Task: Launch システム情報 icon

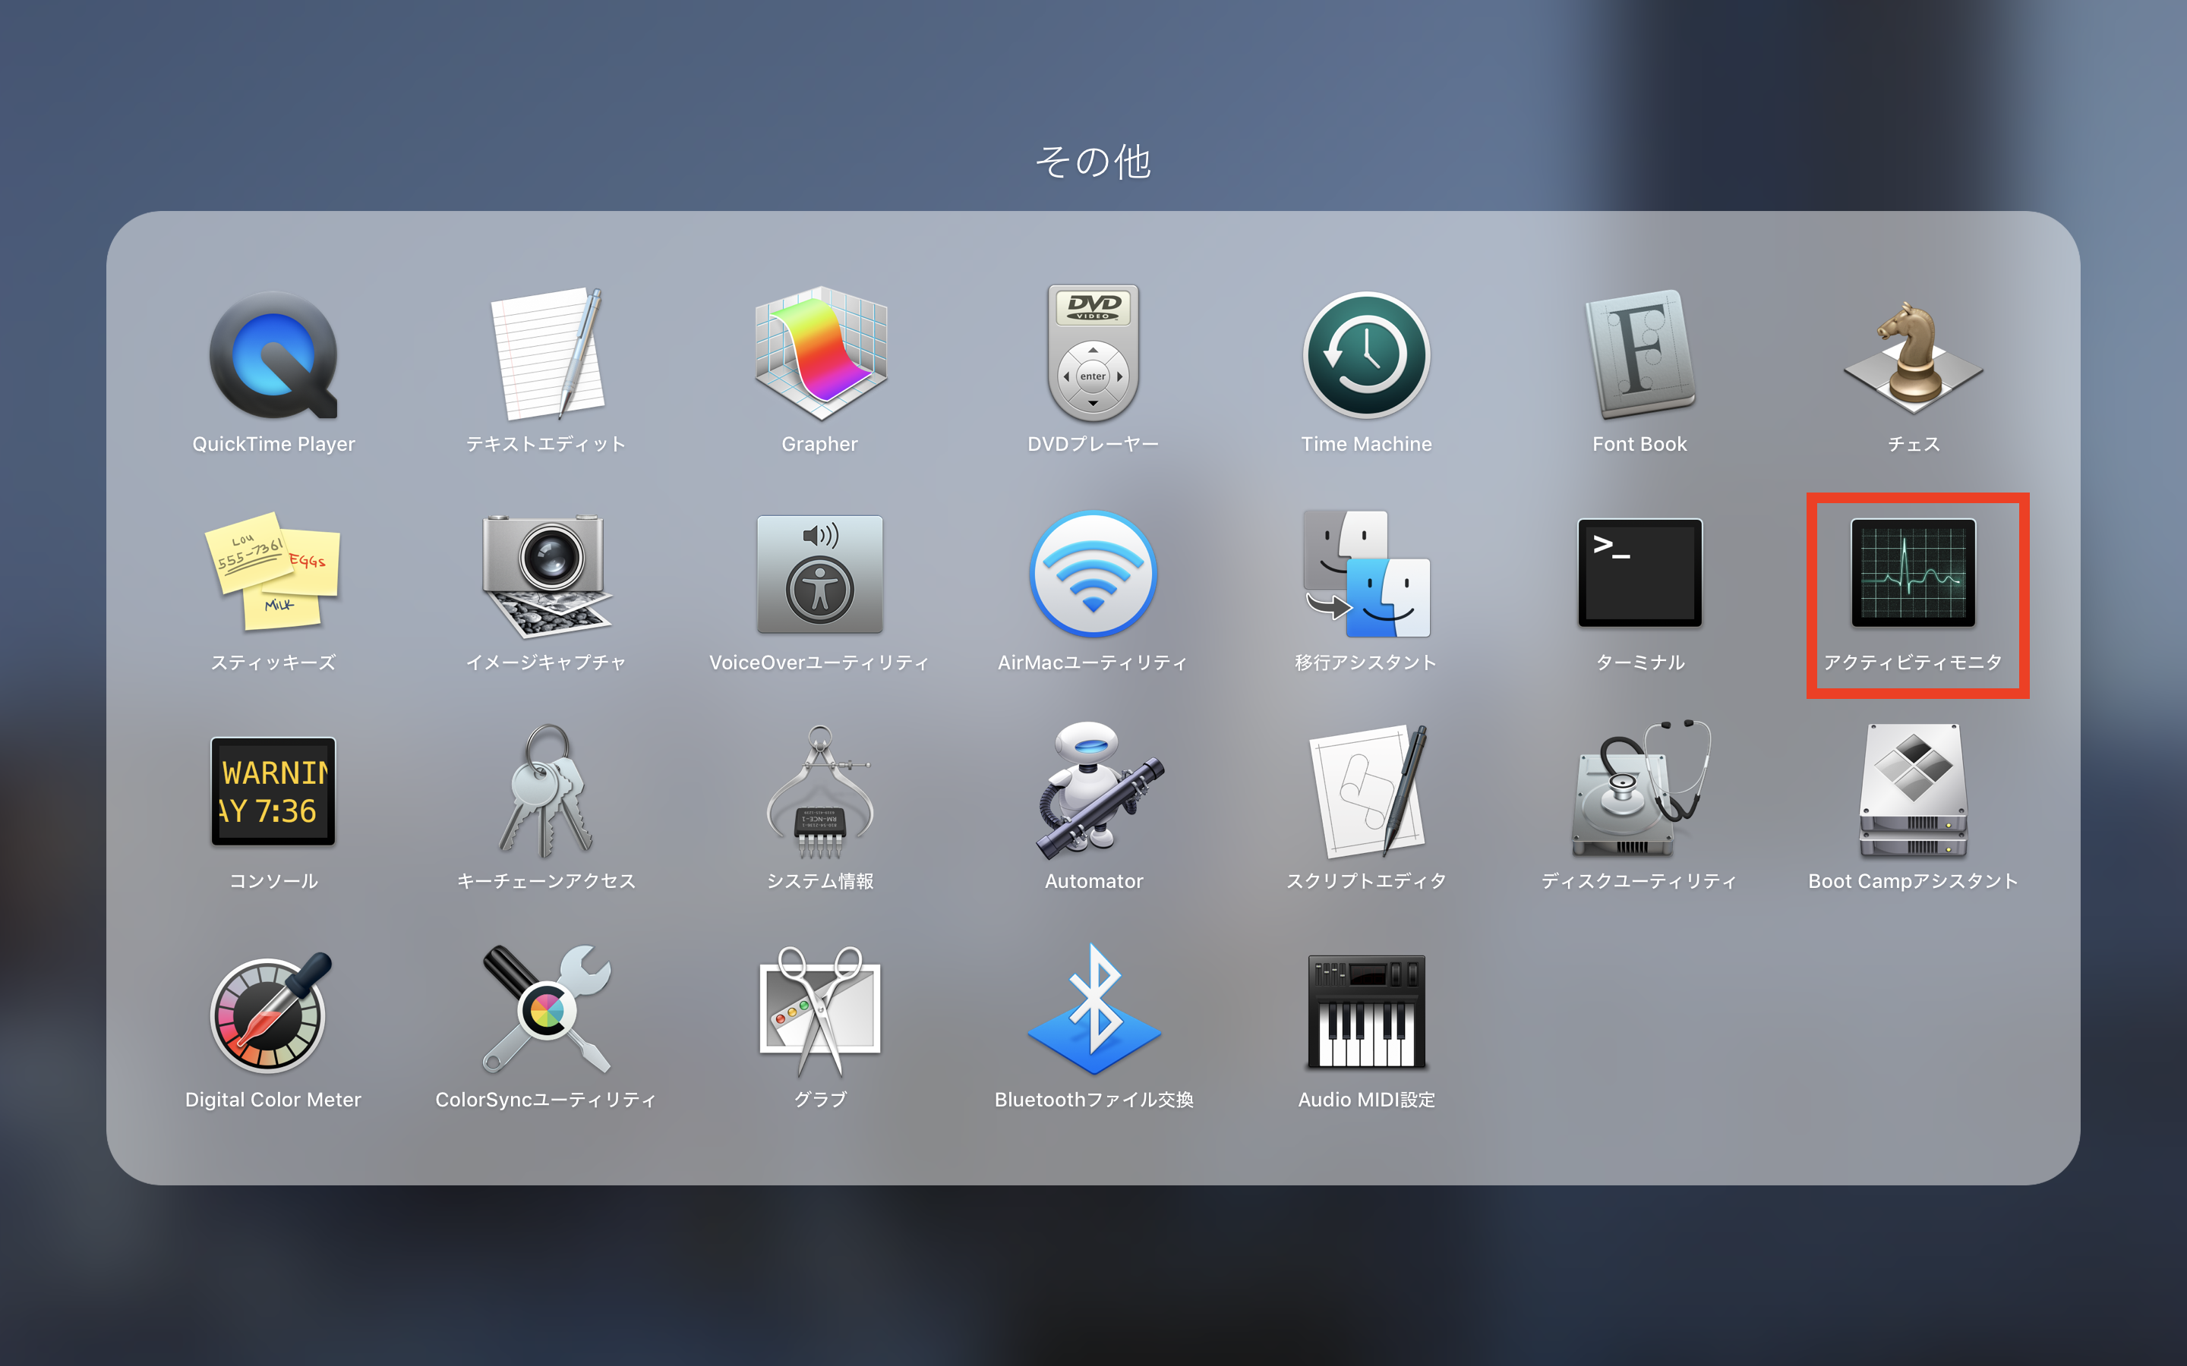Action: (819, 792)
